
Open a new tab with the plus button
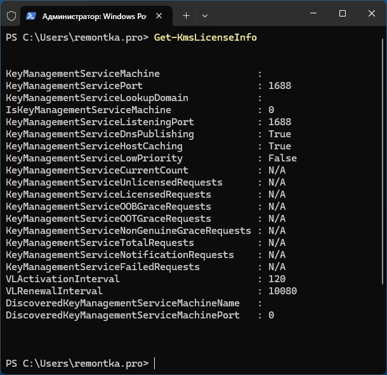186,16
